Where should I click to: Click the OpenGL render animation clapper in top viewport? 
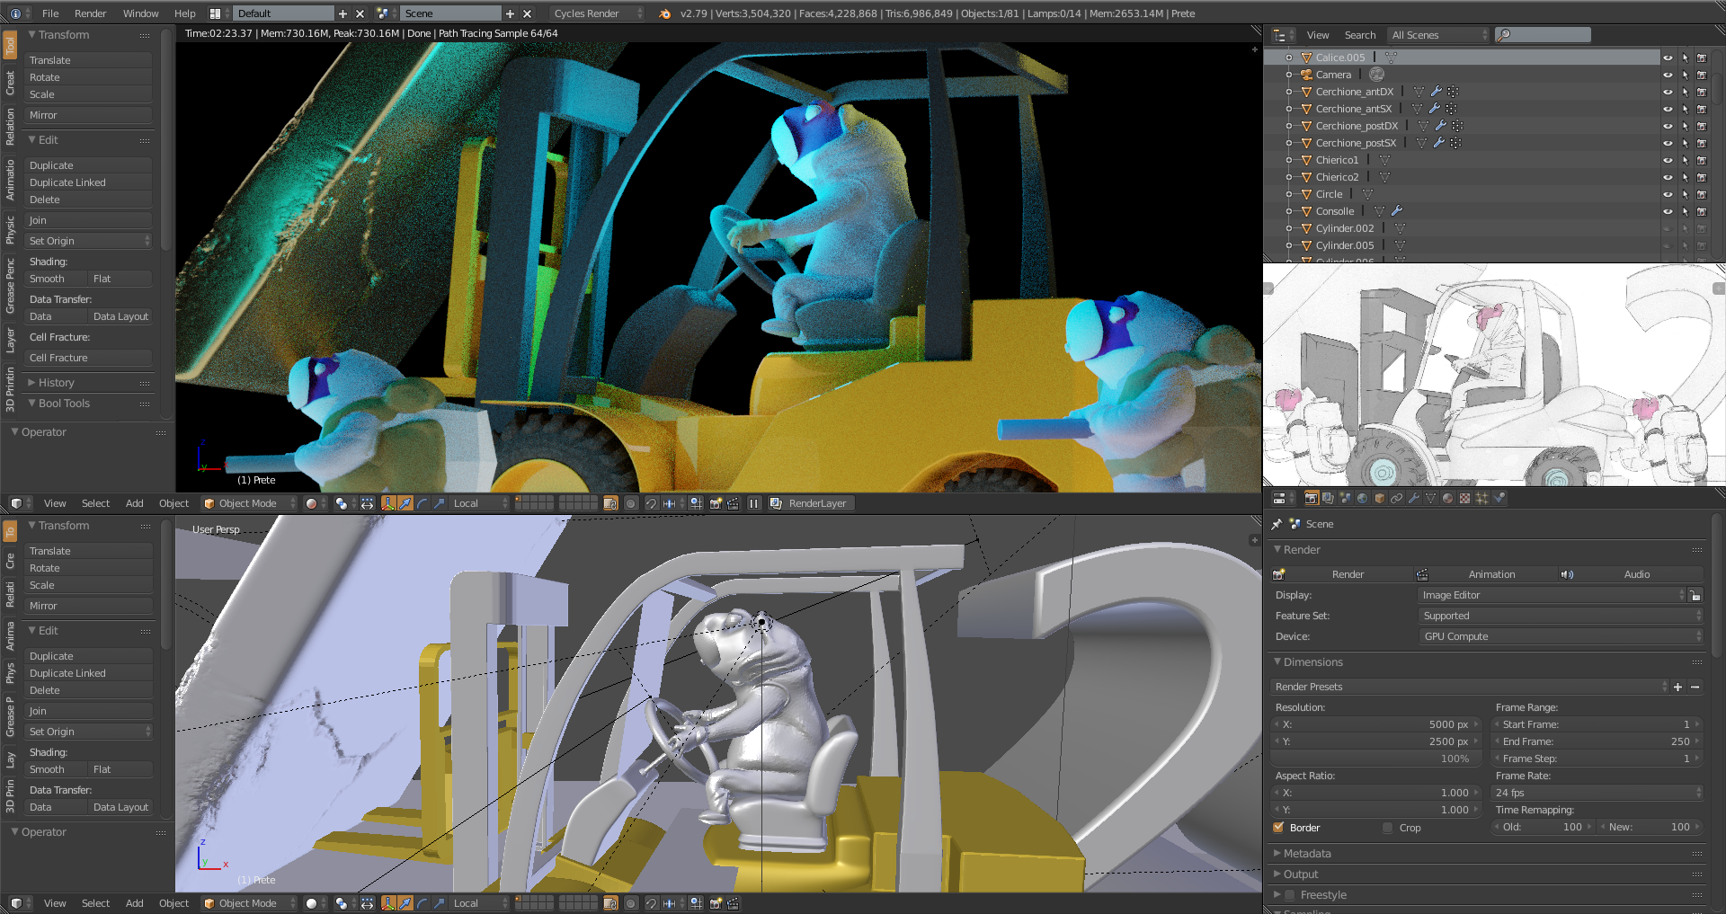[x=734, y=503]
